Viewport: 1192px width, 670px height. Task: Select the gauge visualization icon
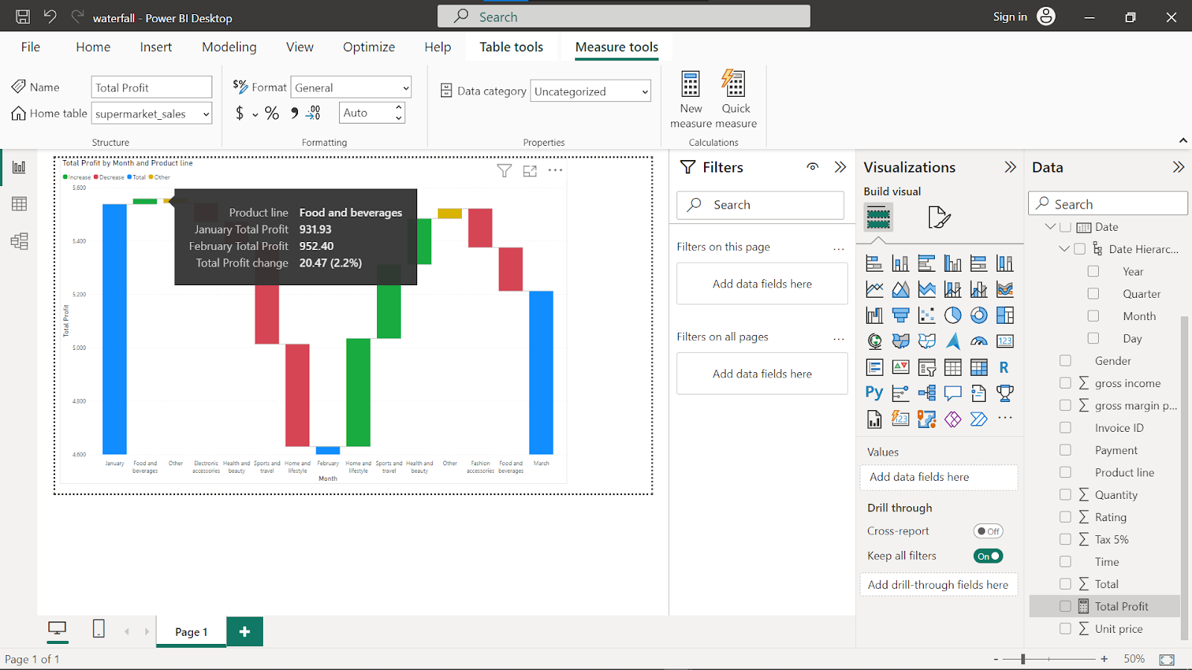[979, 342]
